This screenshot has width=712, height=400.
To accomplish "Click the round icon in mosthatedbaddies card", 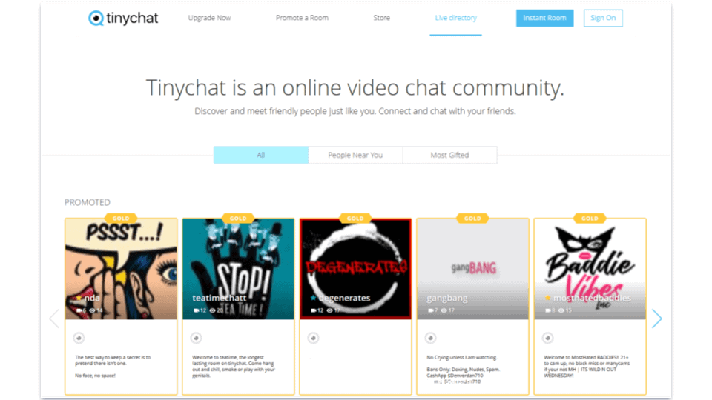I will coord(547,338).
